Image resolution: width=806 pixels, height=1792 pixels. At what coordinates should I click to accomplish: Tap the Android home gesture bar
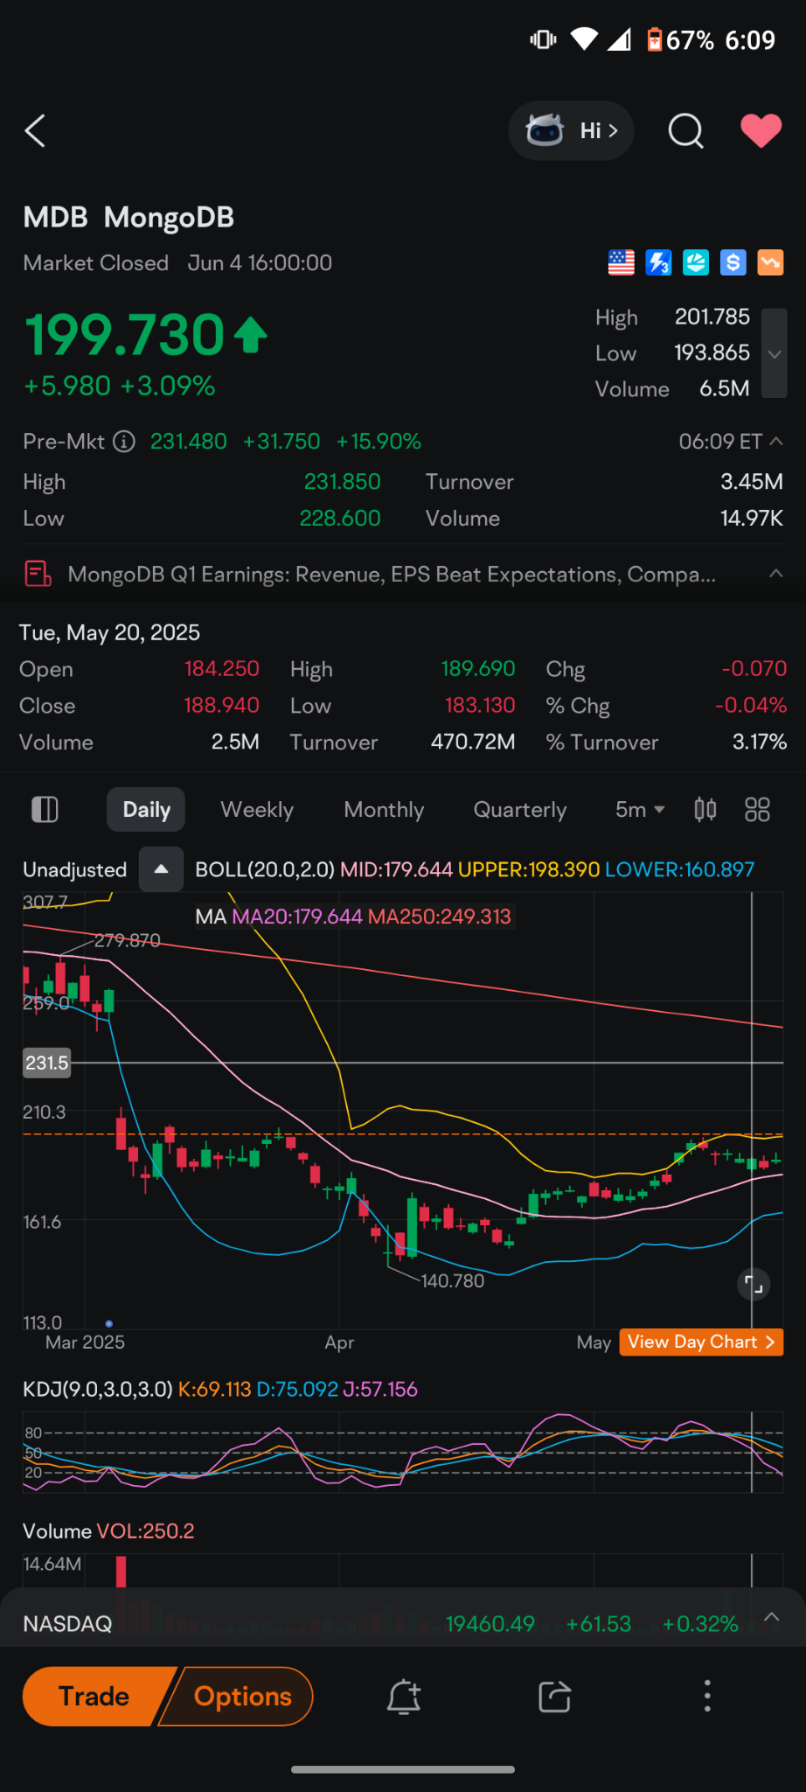pyautogui.click(x=403, y=1769)
